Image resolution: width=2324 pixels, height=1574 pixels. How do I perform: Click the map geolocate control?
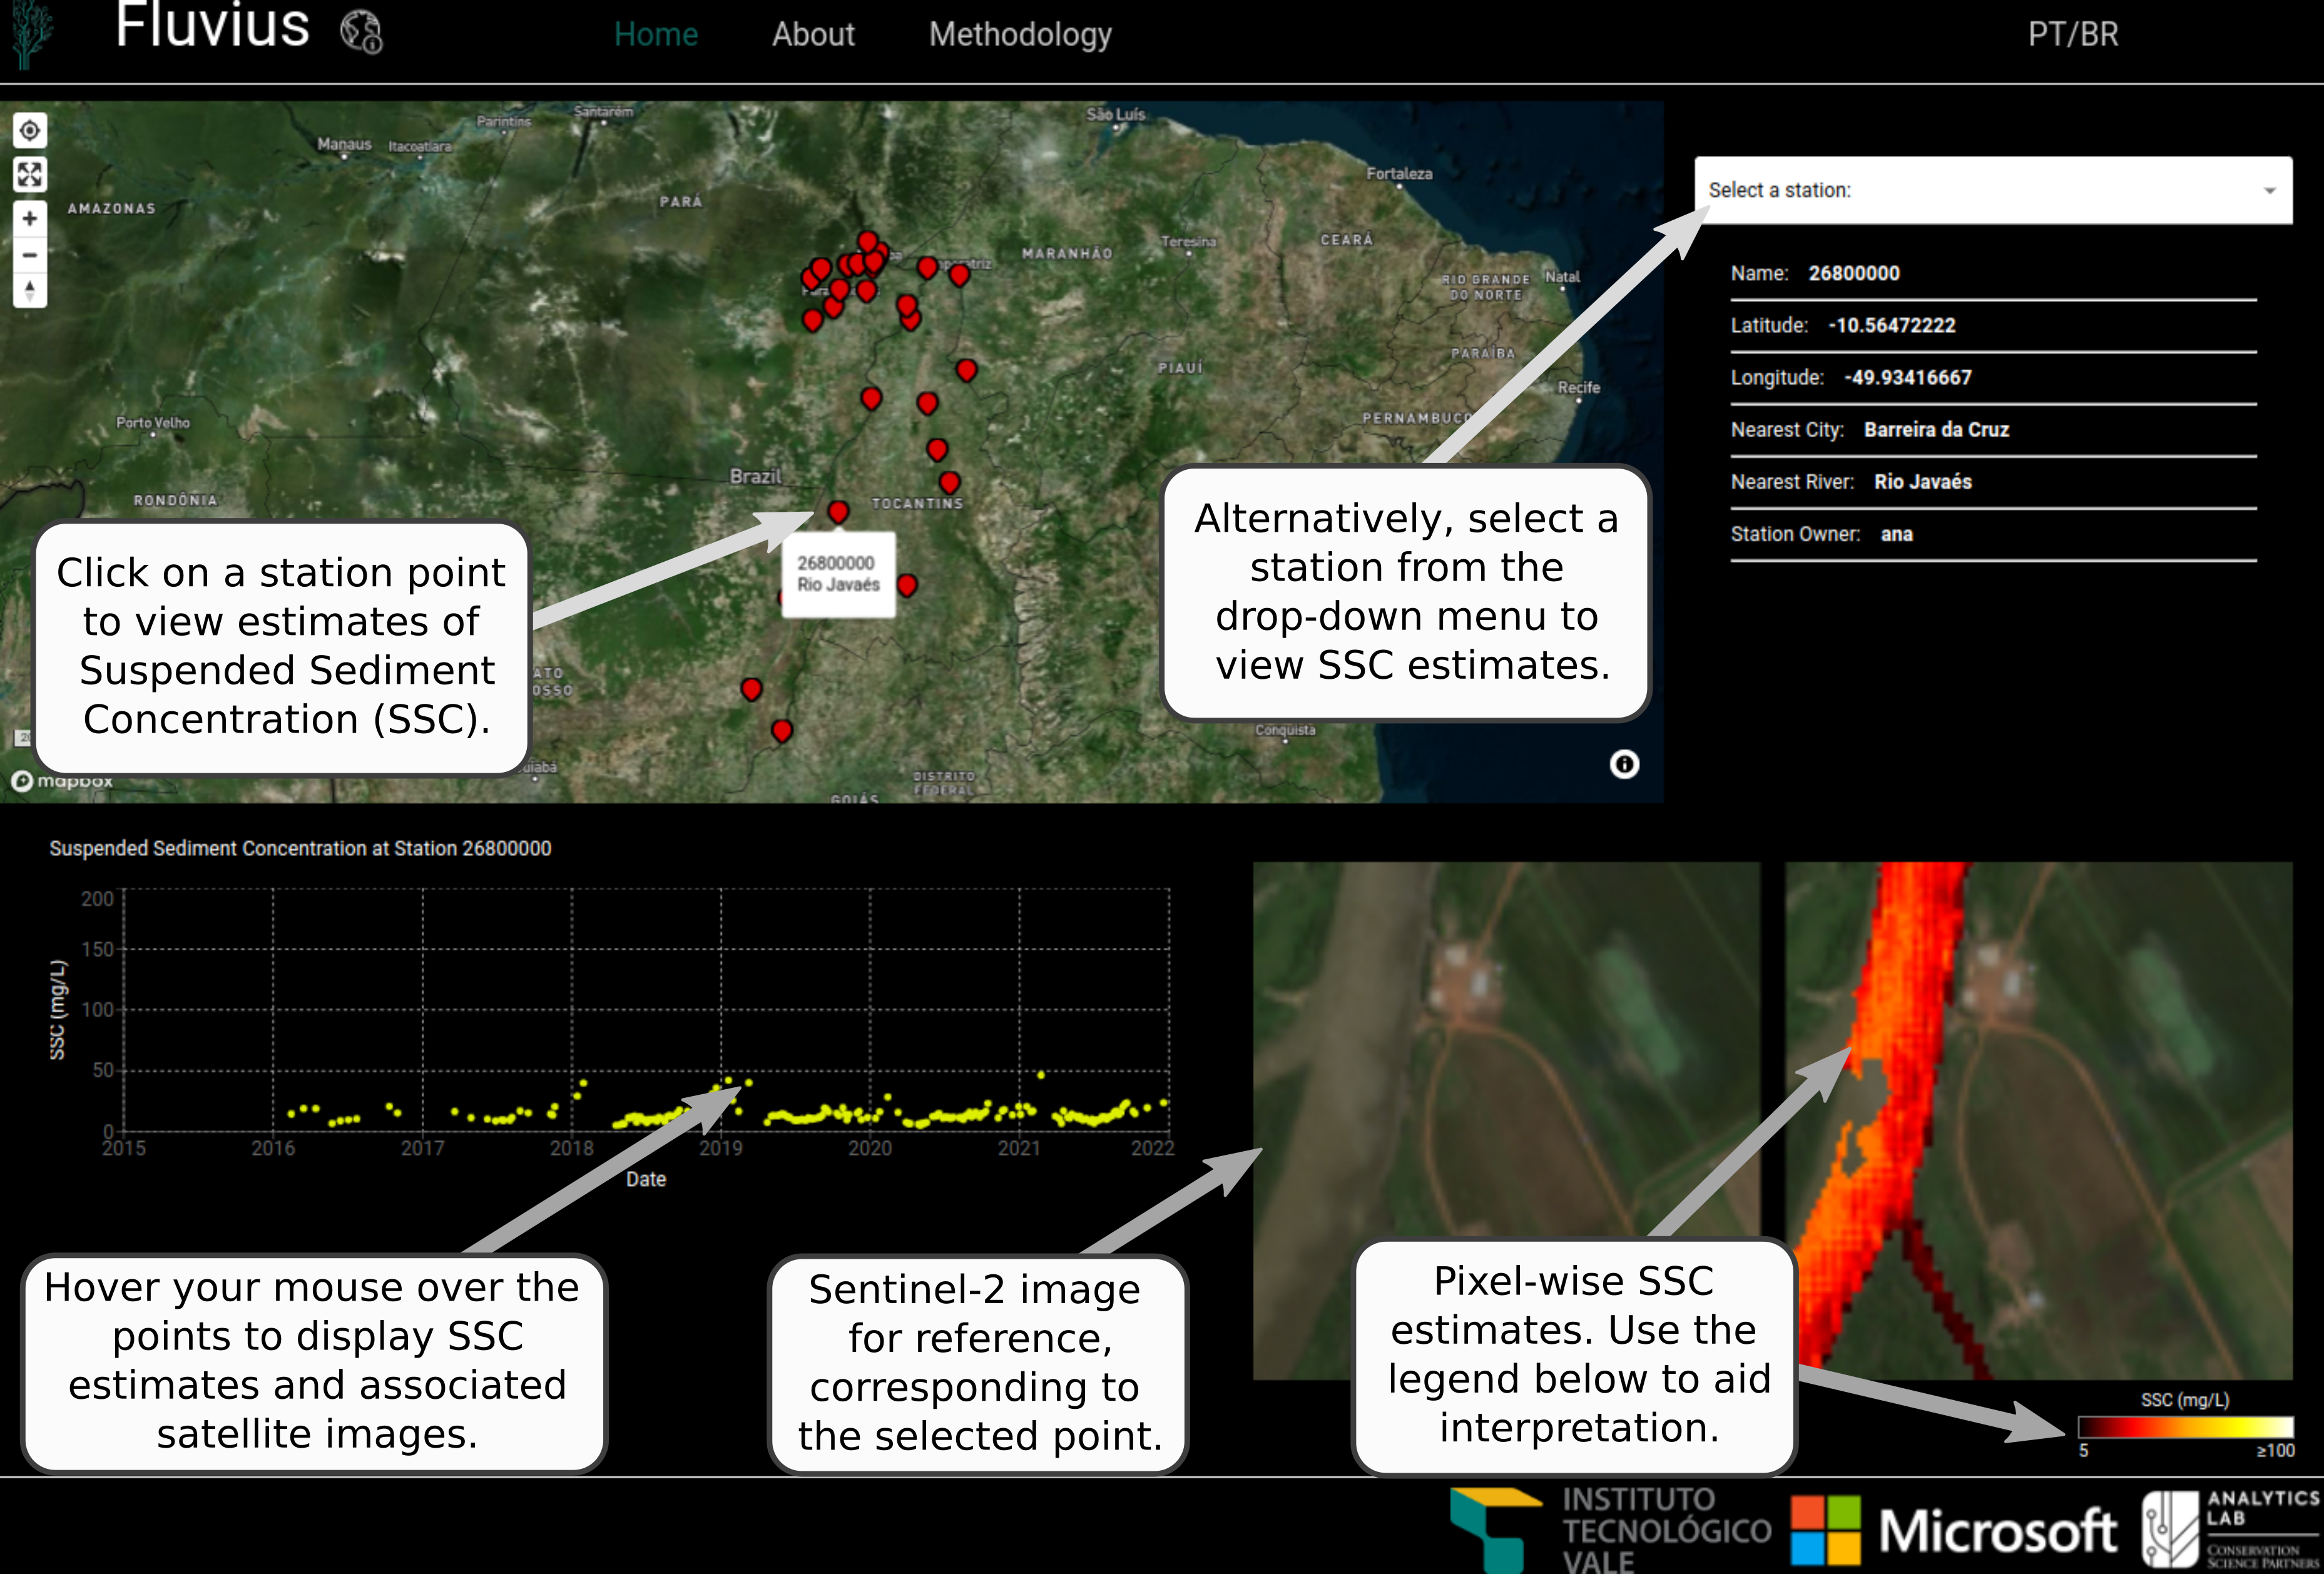pos(30,130)
